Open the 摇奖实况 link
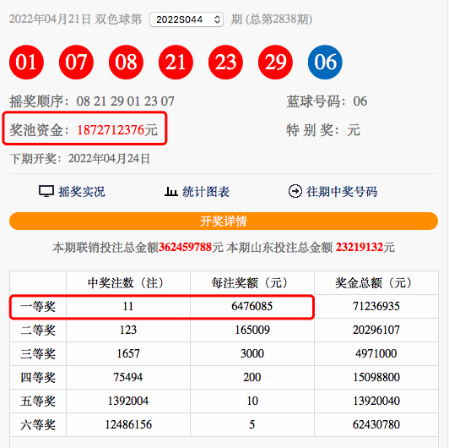Viewport: 449px width, 448px height. click(x=82, y=192)
